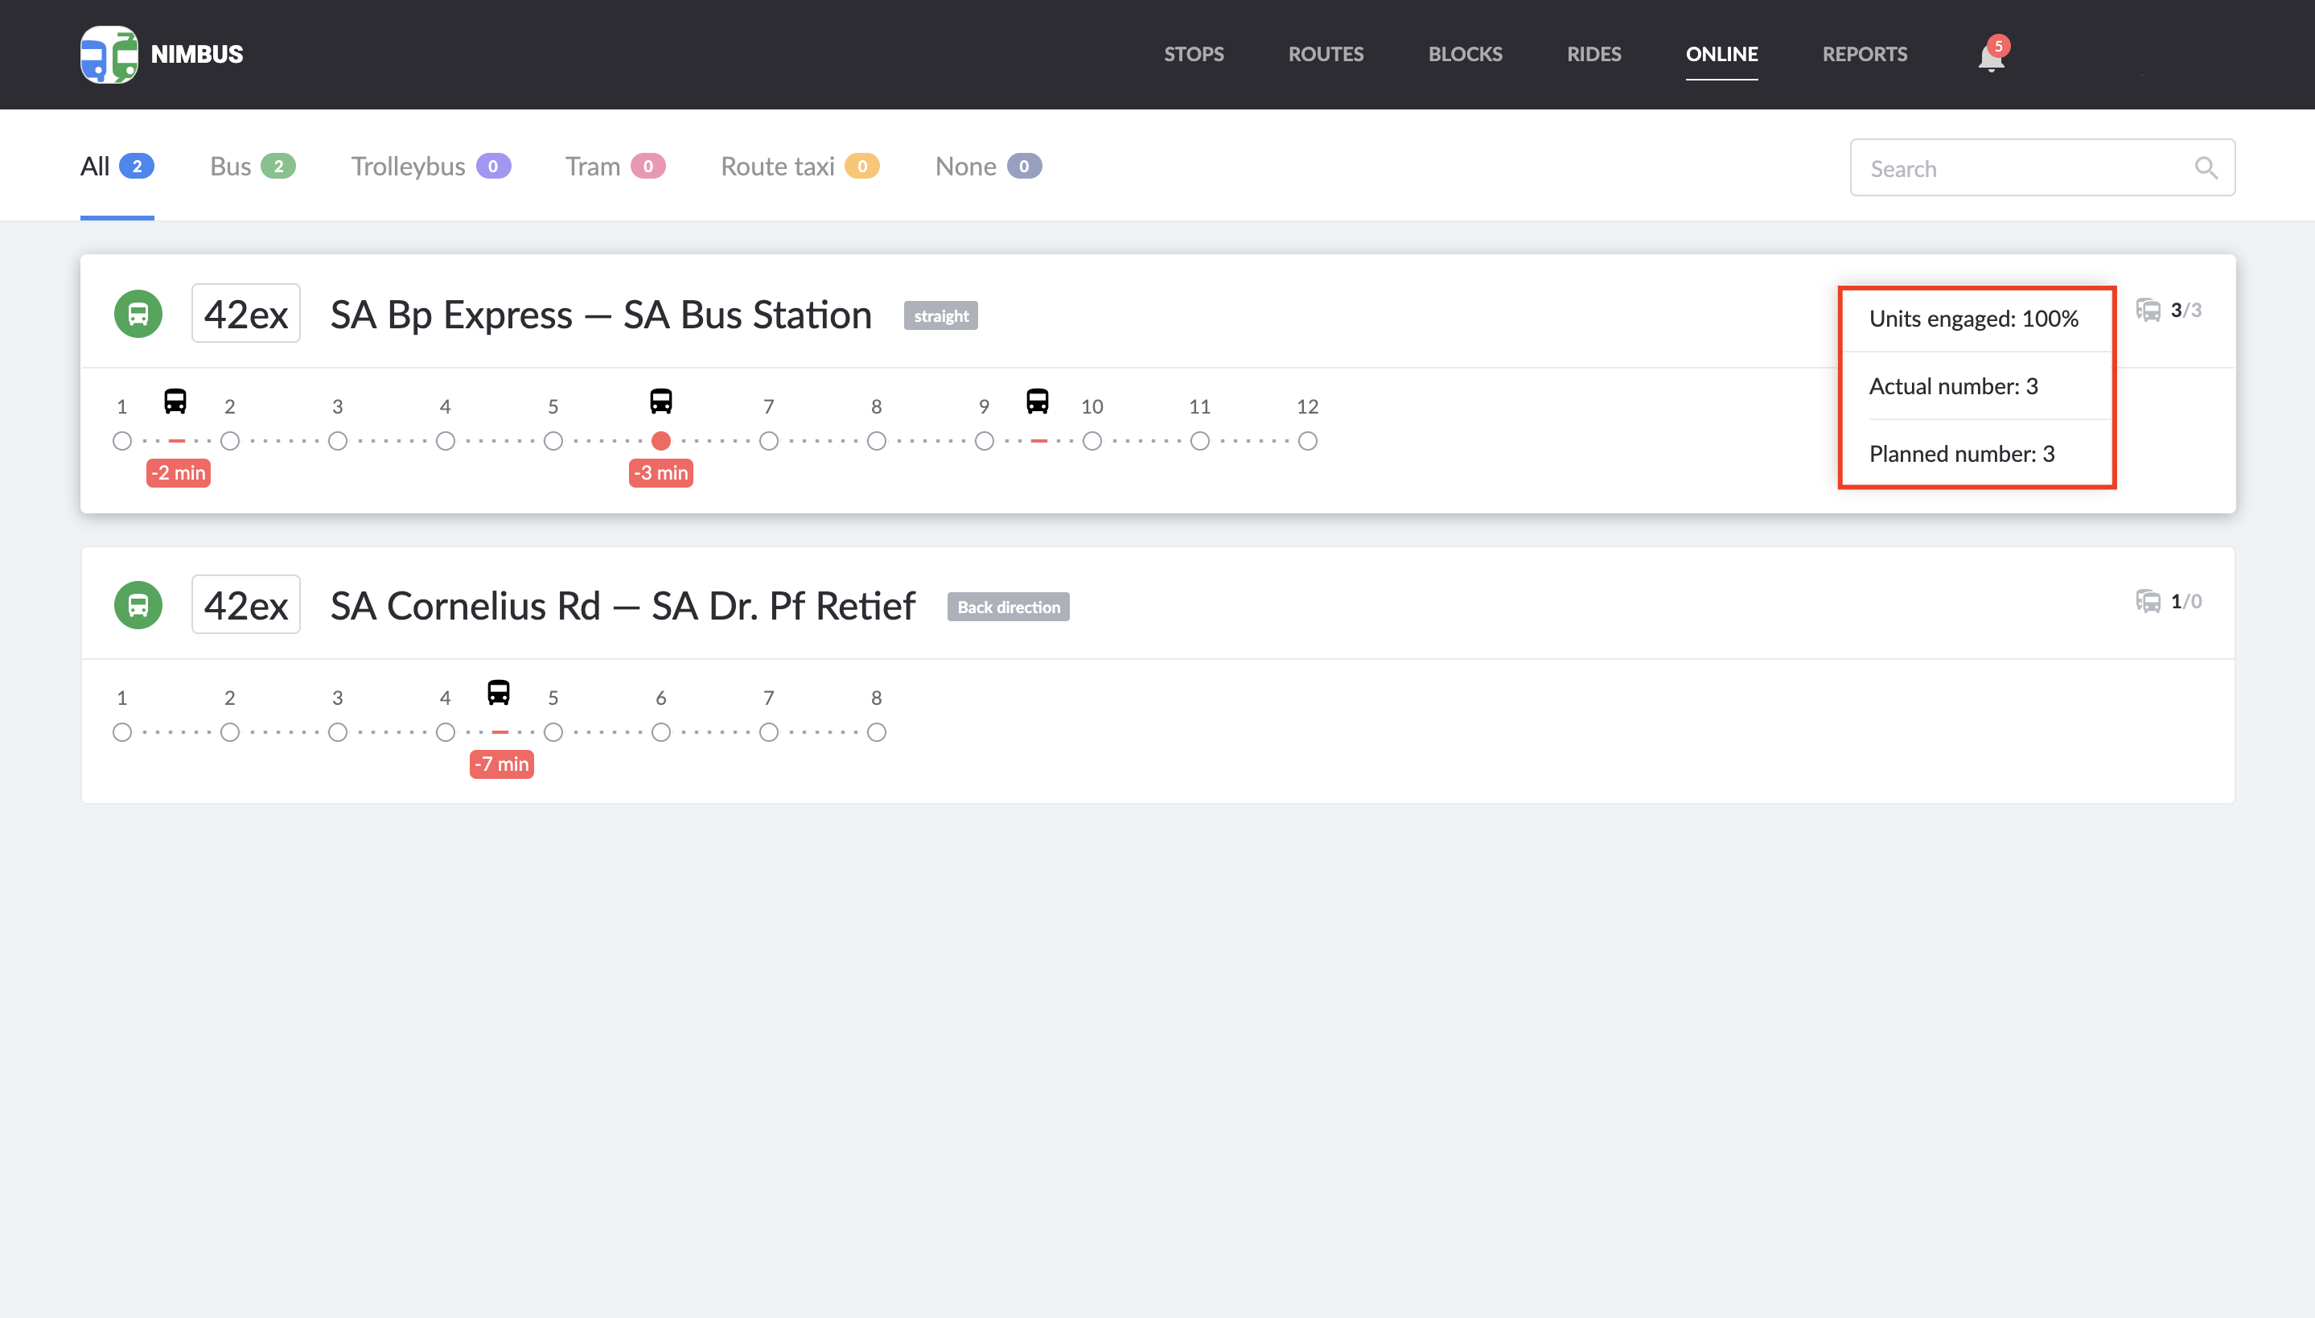The height and width of the screenshot is (1318, 2315).
Task: Click the bus vehicle icon above stop 9
Action: tap(1037, 402)
